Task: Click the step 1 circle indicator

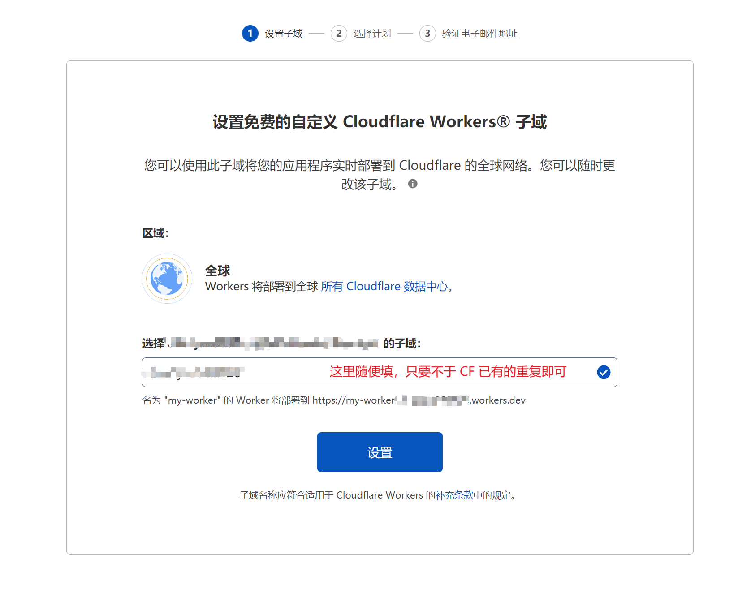Action: [250, 34]
